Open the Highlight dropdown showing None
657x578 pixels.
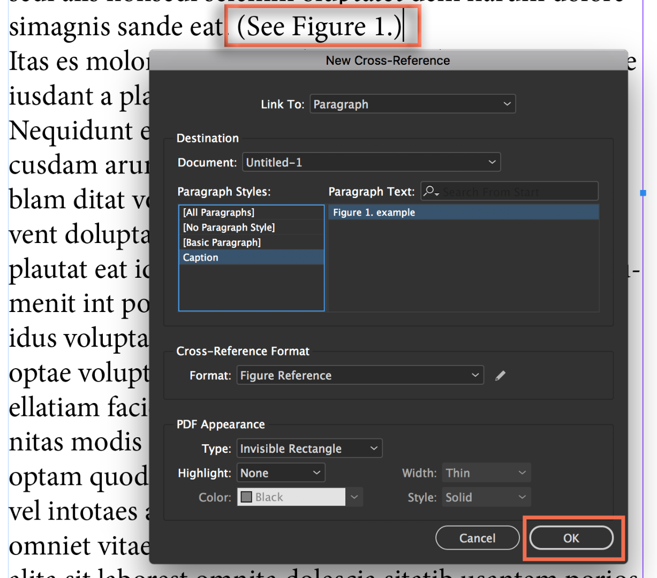tap(281, 473)
